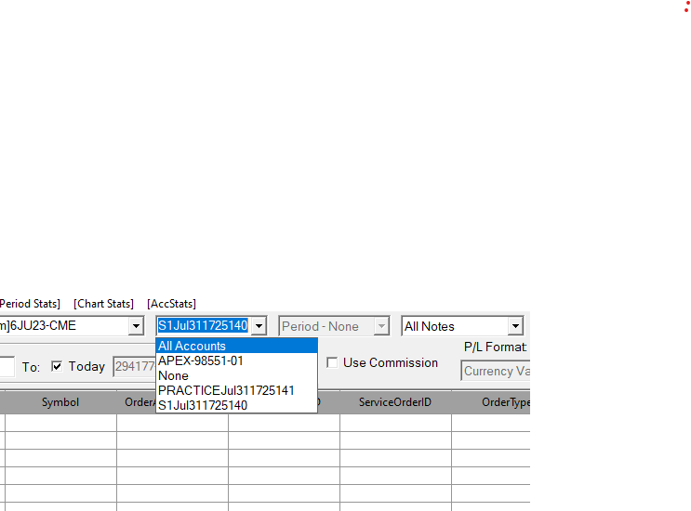Collapse the account combo box arrow

coord(259,326)
